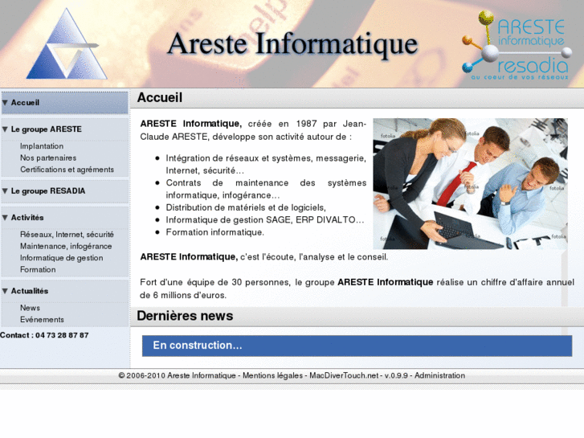Click the © 2006-2010 Areste Informatique text

point(177,375)
